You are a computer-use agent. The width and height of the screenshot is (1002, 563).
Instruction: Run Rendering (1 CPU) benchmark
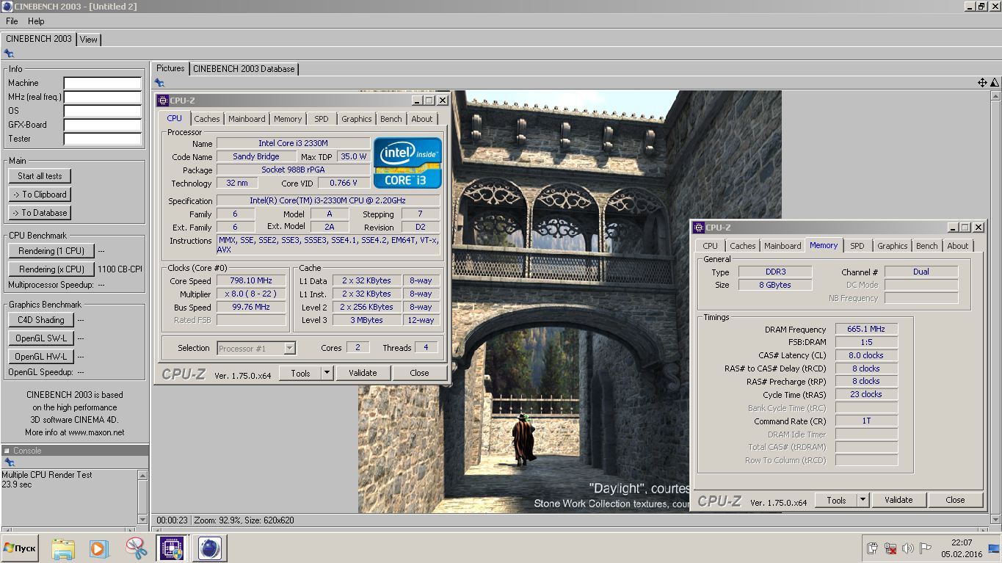[x=51, y=251]
